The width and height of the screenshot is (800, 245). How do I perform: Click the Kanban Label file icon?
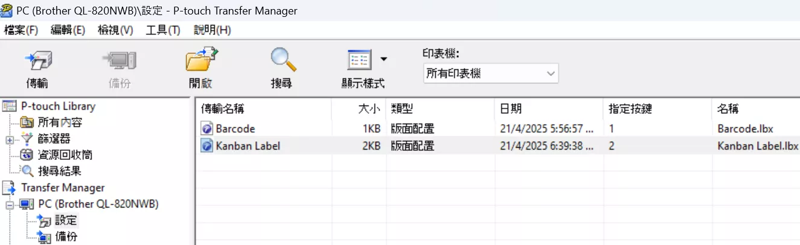tap(206, 145)
